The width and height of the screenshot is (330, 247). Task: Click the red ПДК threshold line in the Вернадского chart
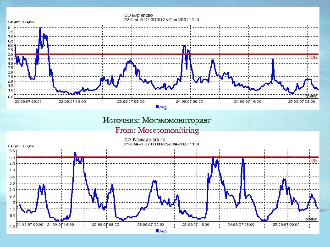coord(168,157)
